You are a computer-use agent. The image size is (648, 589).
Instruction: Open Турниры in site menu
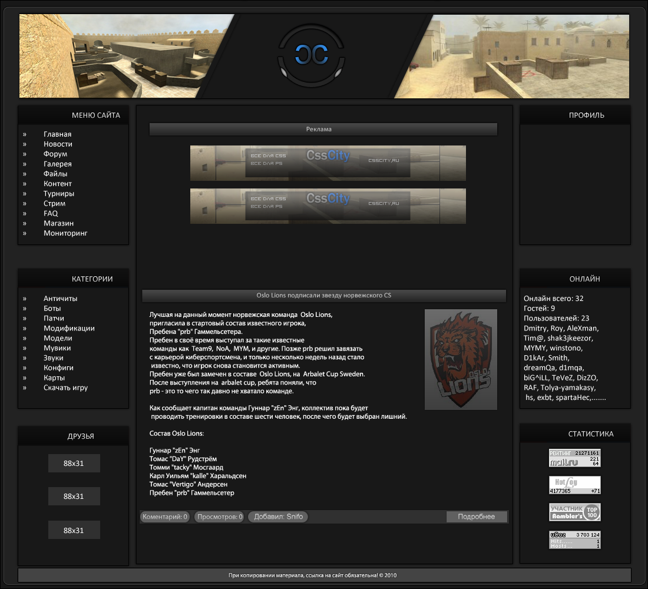(59, 194)
